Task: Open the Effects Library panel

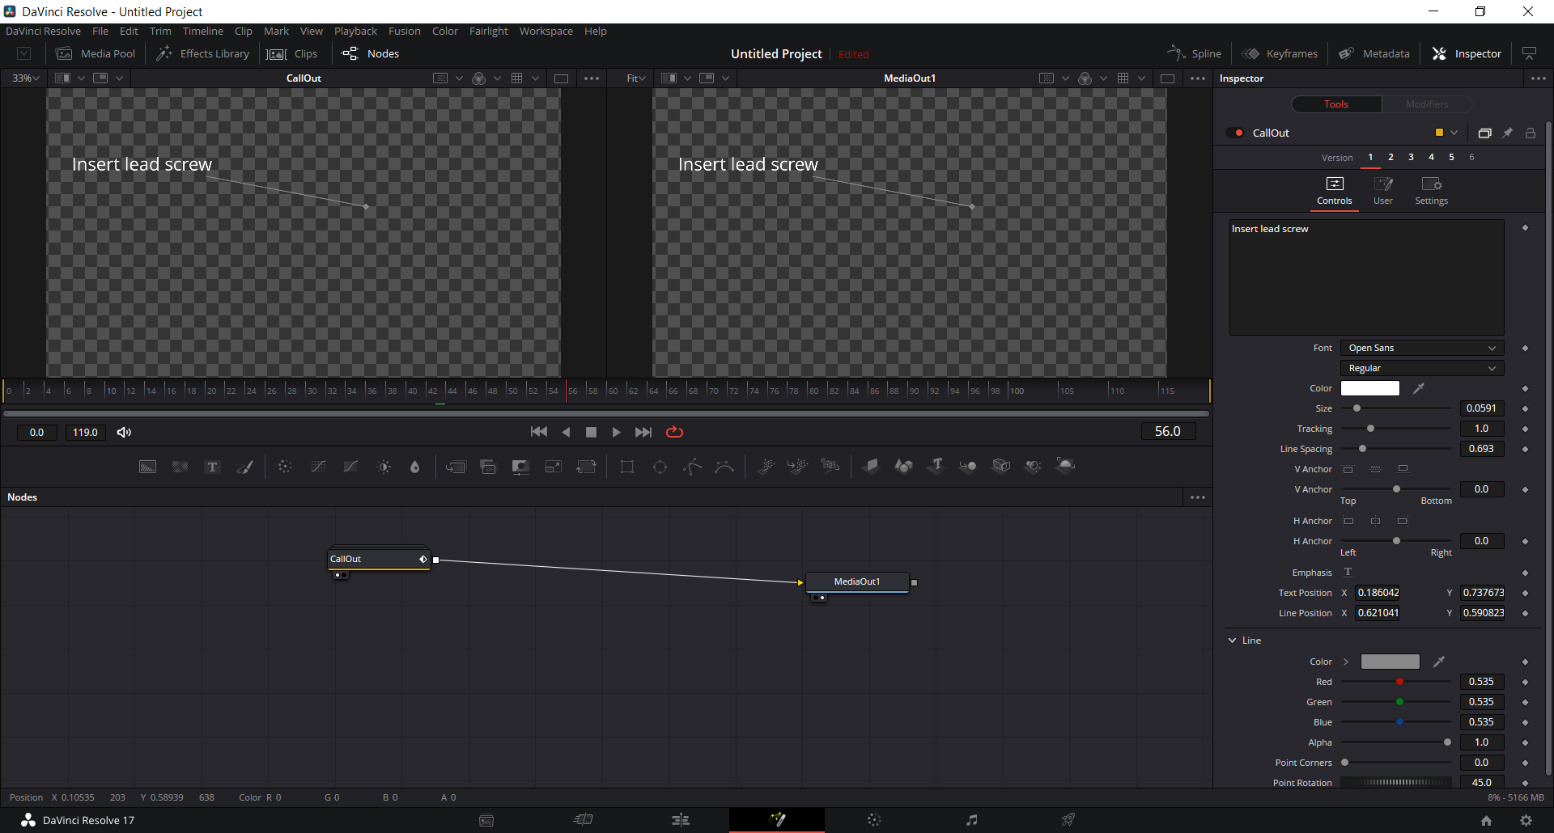Action: [x=203, y=53]
